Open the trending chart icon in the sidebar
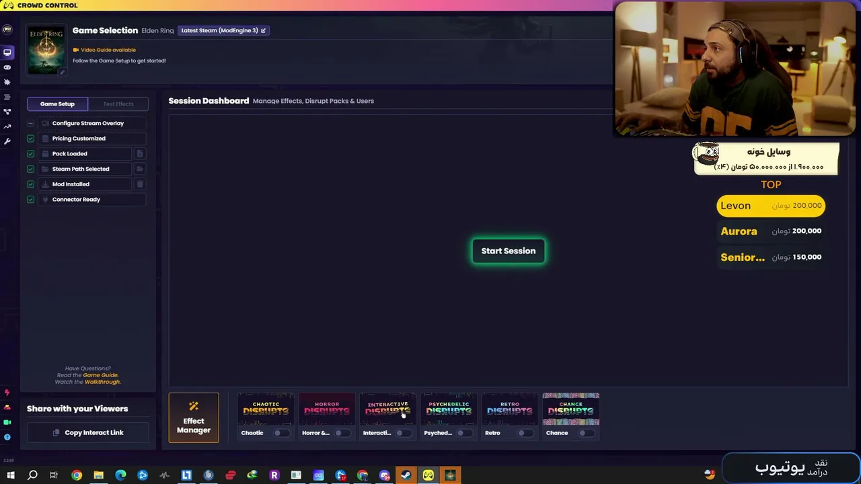 [x=7, y=126]
